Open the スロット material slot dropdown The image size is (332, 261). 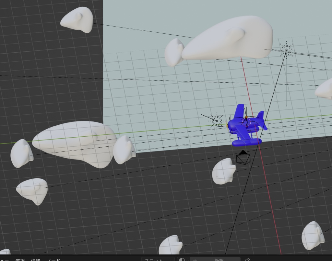click(x=158, y=259)
